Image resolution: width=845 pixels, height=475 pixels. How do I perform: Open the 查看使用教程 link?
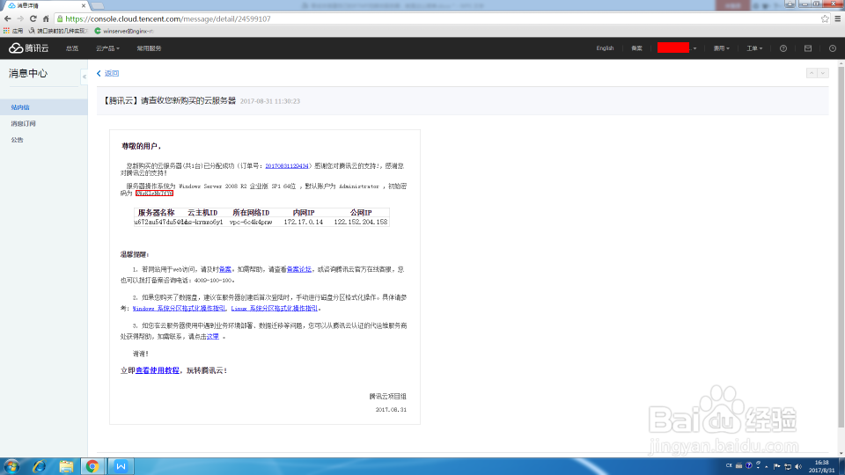158,370
